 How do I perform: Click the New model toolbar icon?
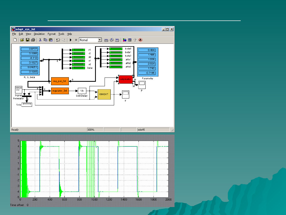tap(15, 40)
